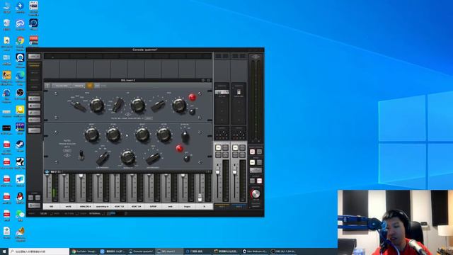Toggle second aux strip top-right button

point(242,148)
